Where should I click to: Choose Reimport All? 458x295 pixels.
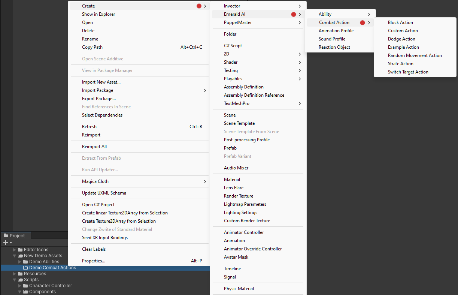pos(139,147)
